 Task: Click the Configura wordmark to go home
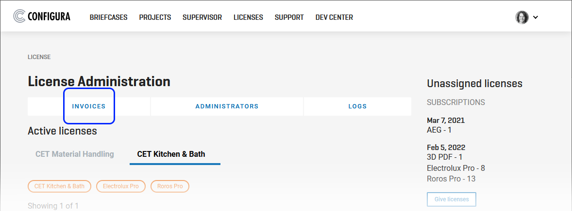click(x=49, y=16)
